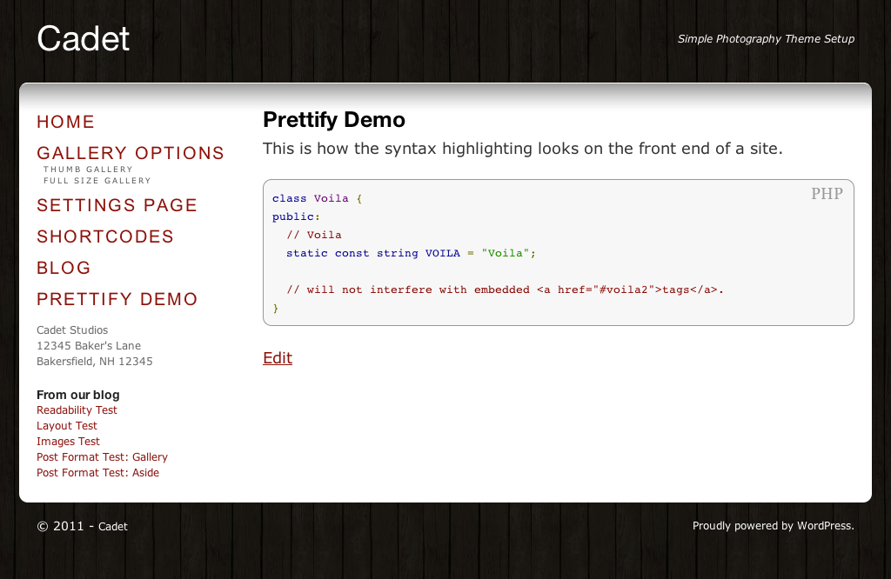Open the Layout Test blog post
Viewport: 891px width, 579px height.
67,426
